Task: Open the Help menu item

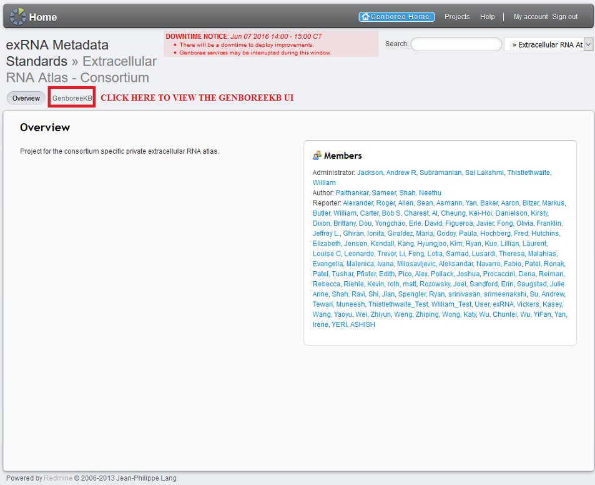Action: tap(488, 17)
